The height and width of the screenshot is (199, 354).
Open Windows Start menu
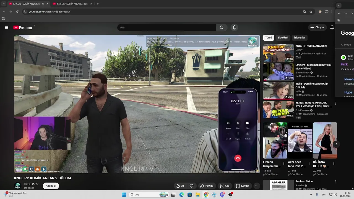point(124,195)
